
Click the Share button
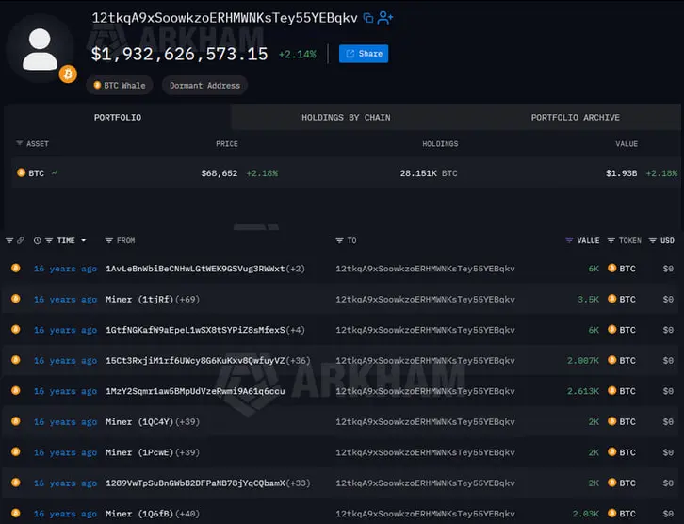(x=364, y=54)
